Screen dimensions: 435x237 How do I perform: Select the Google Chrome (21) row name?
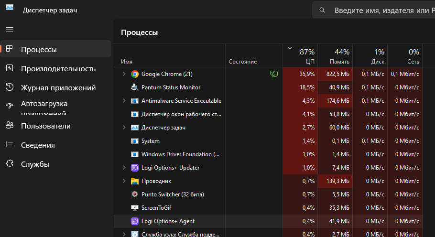(167, 74)
